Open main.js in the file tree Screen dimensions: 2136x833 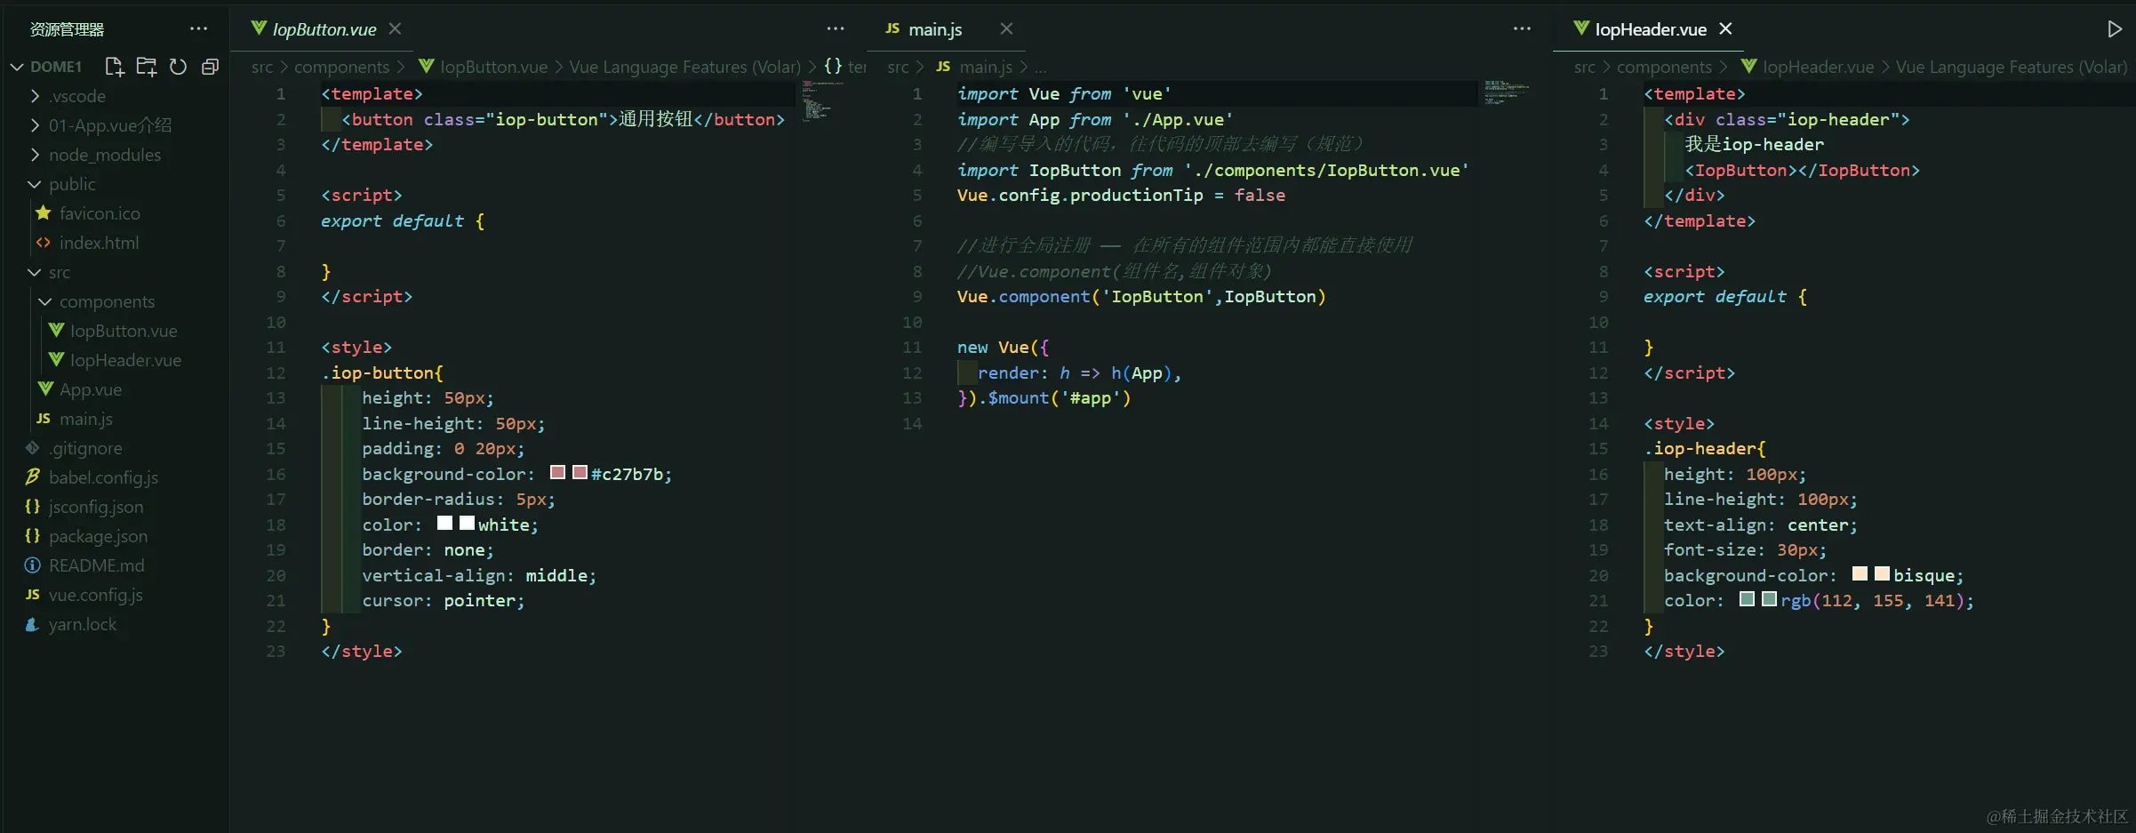[85, 419]
